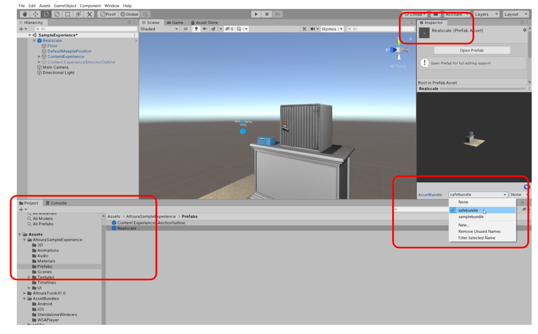Select Filter Selected Name menu entry
Viewport: 538px width, 334px height.
[x=482, y=238]
